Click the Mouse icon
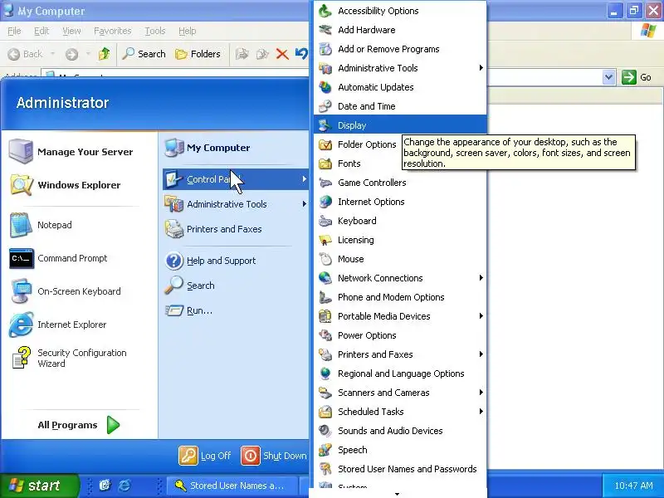The width and height of the screenshot is (664, 498). click(325, 259)
